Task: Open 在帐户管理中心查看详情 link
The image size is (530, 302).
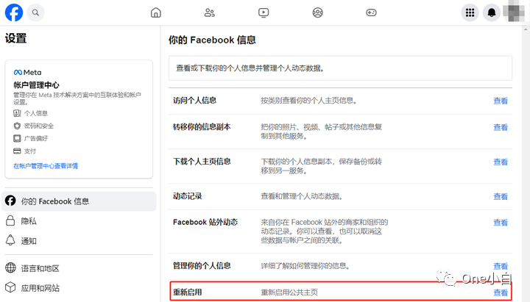Action: pos(46,165)
